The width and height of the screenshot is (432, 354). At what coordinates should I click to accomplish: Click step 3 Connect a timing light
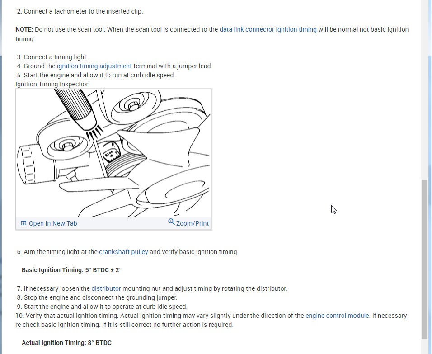pyautogui.click(x=52, y=57)
